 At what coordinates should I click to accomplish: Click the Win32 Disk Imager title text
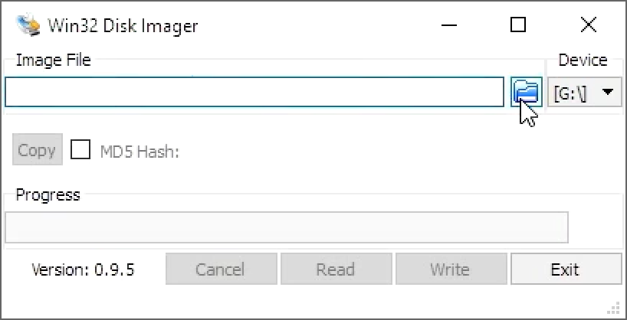(123, 26)
